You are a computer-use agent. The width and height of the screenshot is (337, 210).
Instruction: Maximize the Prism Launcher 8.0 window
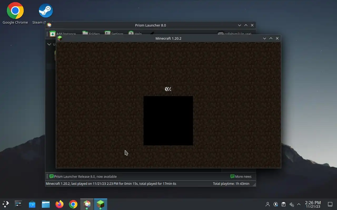pos(246,25)
